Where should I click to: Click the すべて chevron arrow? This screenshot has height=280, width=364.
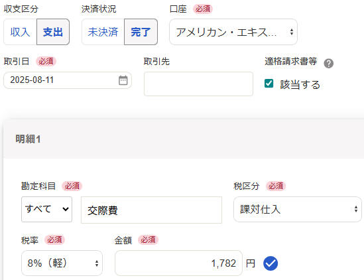66,209
